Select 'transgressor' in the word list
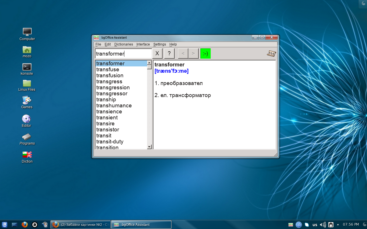 pos(121,94)
